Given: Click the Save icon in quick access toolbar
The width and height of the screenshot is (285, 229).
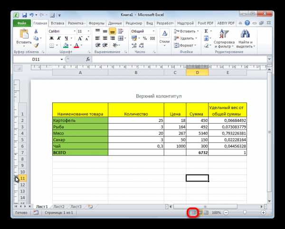Looking at the screenshot, I should [x=24, y=15].
